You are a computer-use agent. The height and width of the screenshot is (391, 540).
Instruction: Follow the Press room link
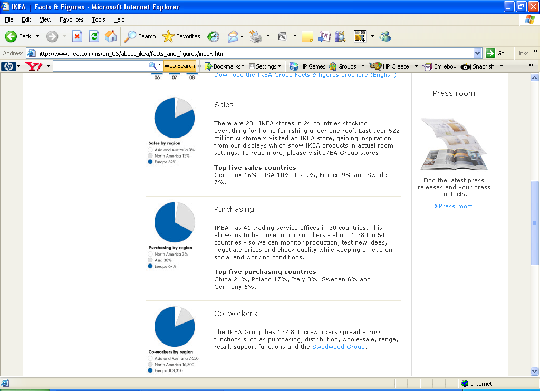[x=456, y=206]
